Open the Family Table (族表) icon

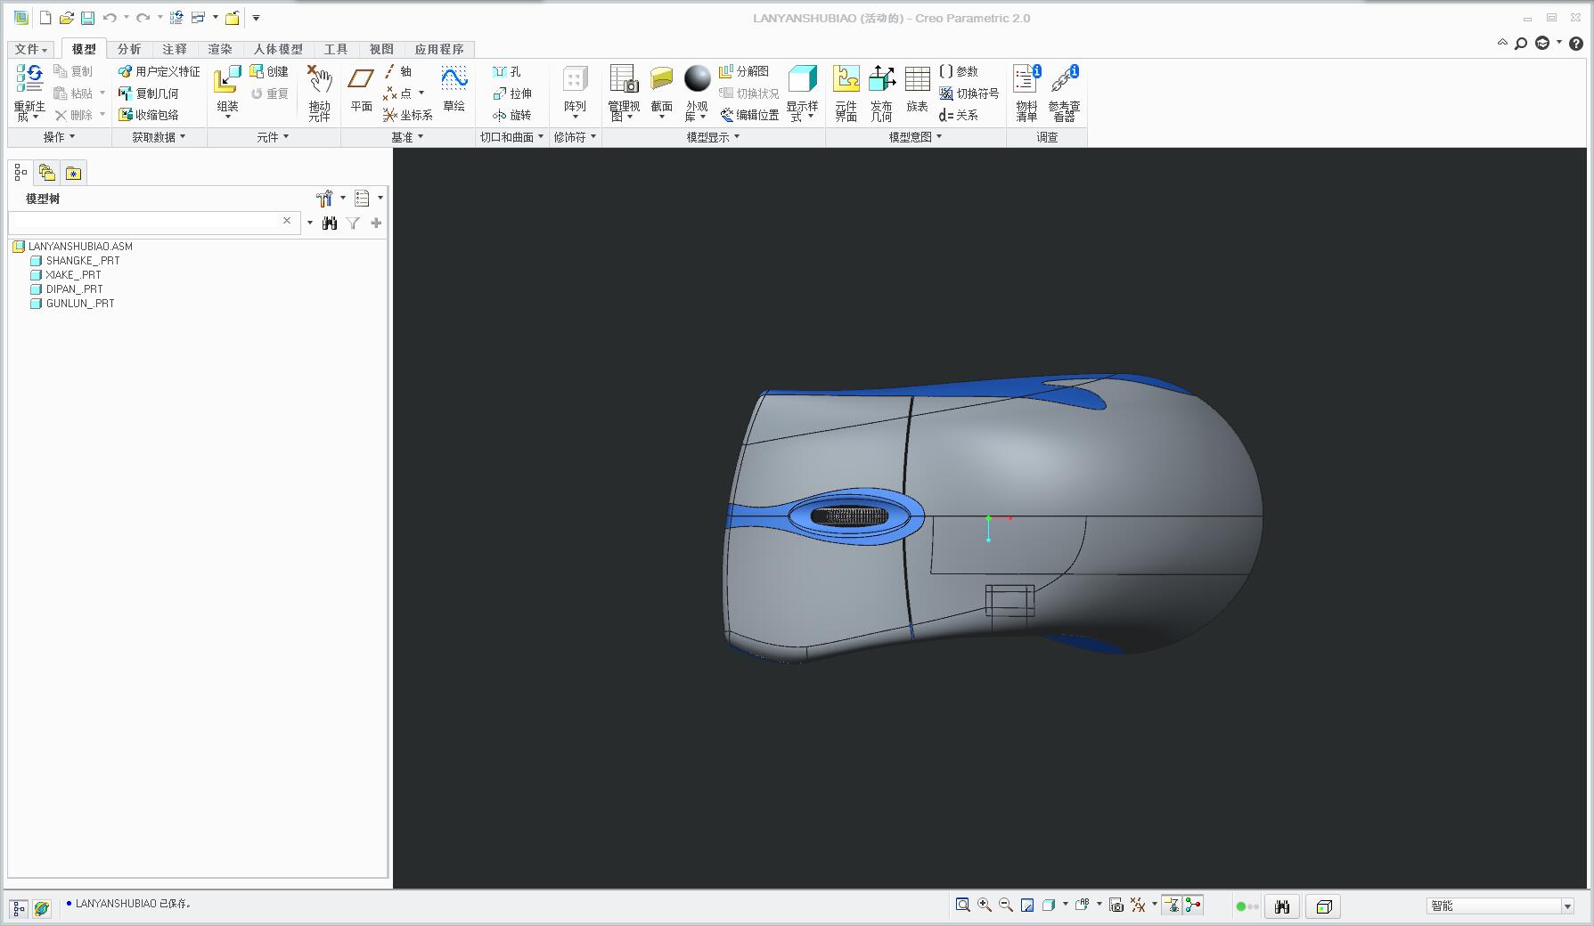click(917, 78)
